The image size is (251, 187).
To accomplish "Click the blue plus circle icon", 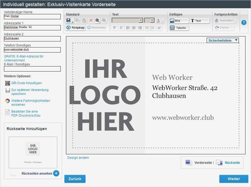I will [56, 173].
